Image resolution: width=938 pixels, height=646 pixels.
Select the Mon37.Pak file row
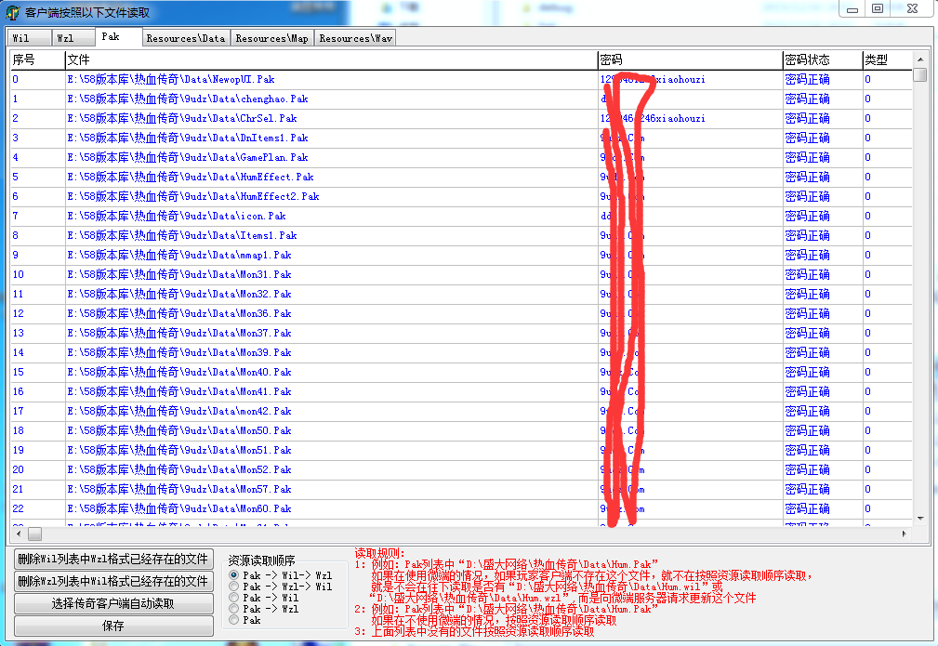click(x=460, y=333)
